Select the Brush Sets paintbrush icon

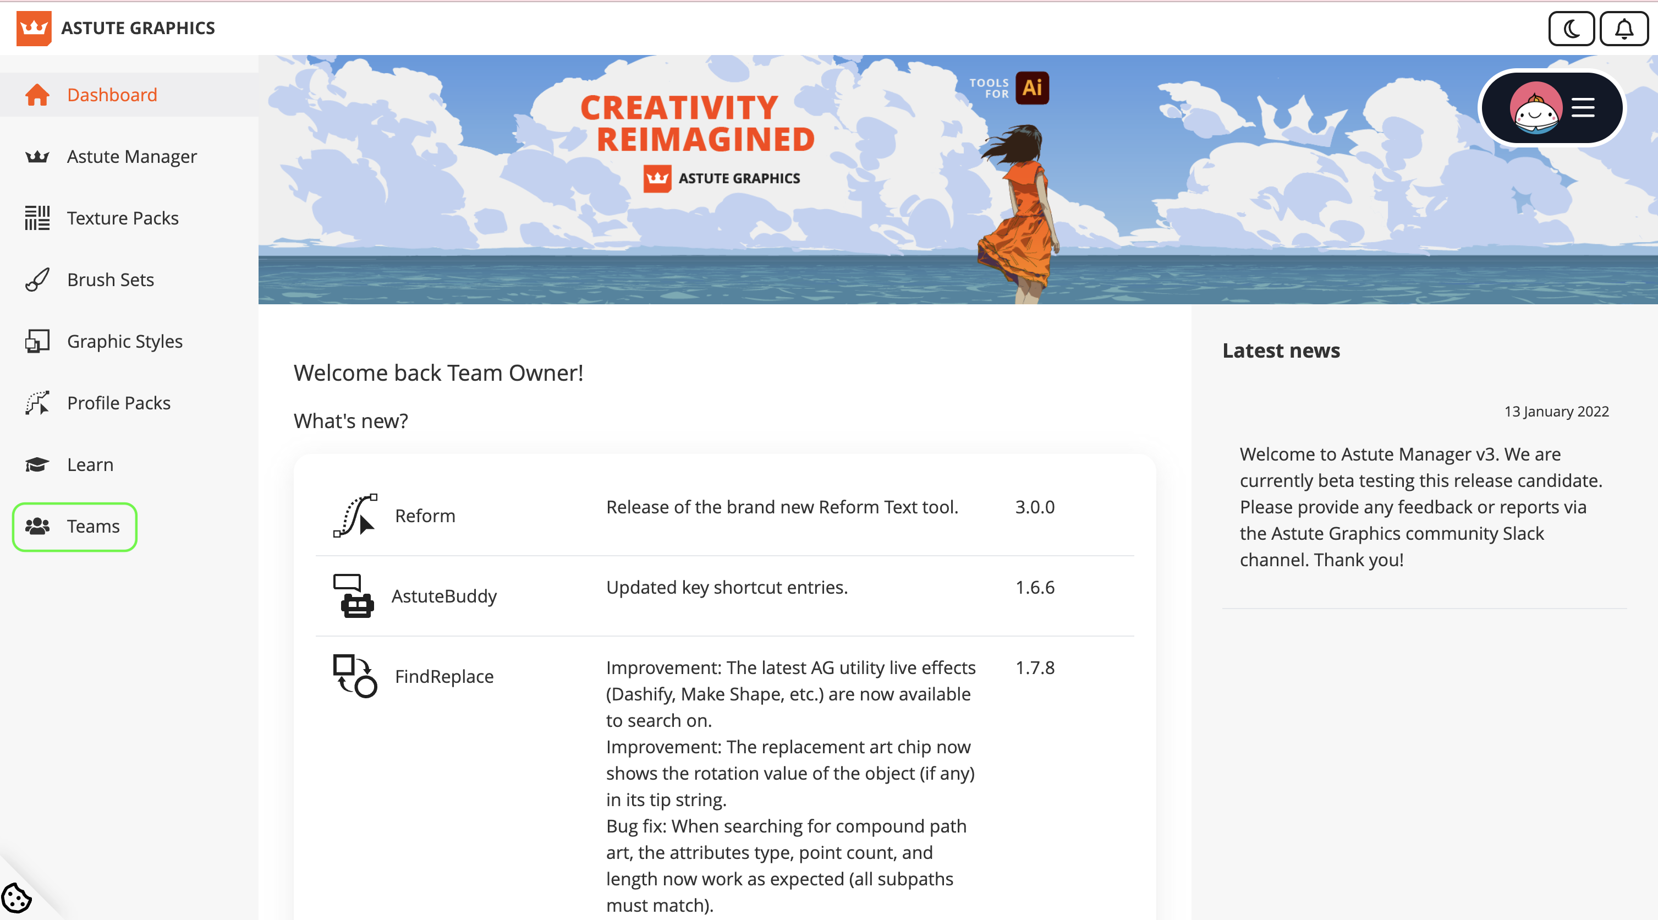coord(37,280)
